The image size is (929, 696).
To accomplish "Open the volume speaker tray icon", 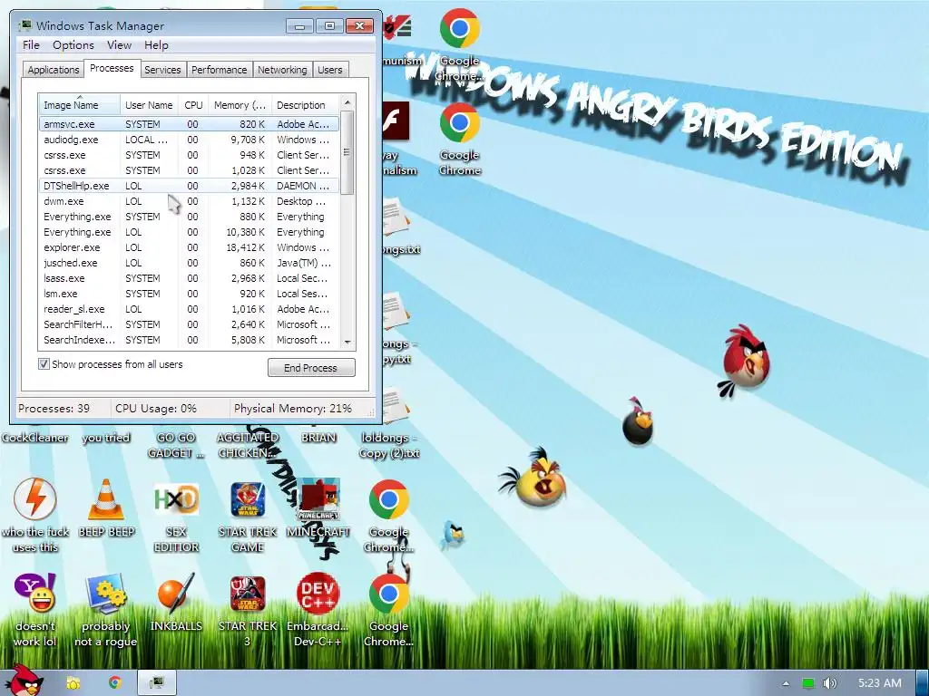I will [830, 683].
